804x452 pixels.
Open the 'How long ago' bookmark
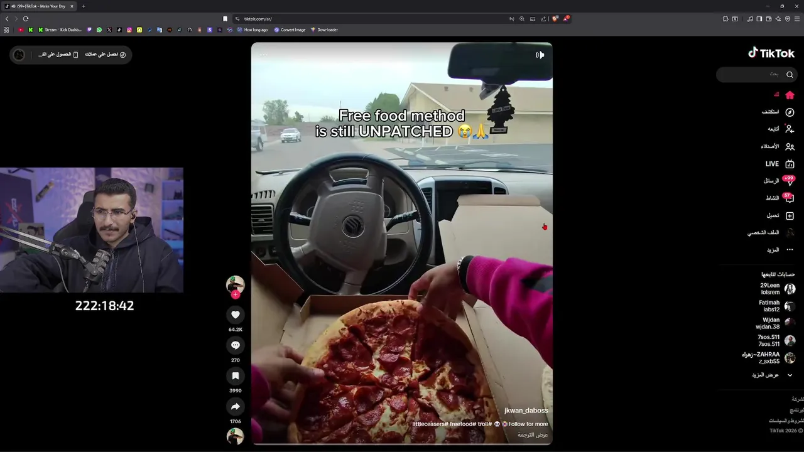[x=253, y=30]
